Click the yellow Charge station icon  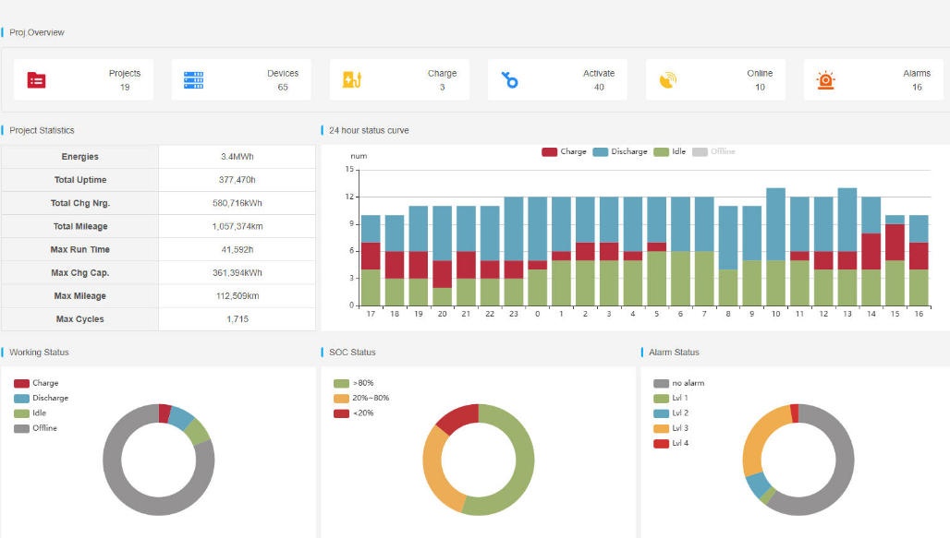[352, 80]
